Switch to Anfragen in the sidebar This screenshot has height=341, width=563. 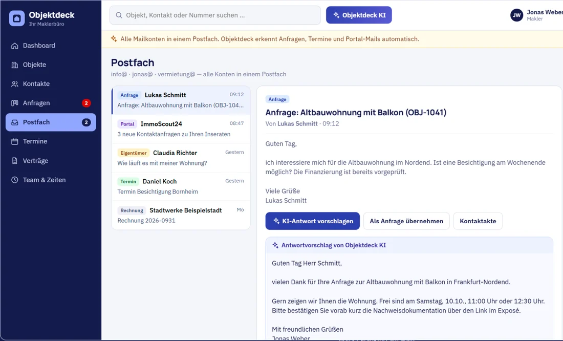(51, 103)
